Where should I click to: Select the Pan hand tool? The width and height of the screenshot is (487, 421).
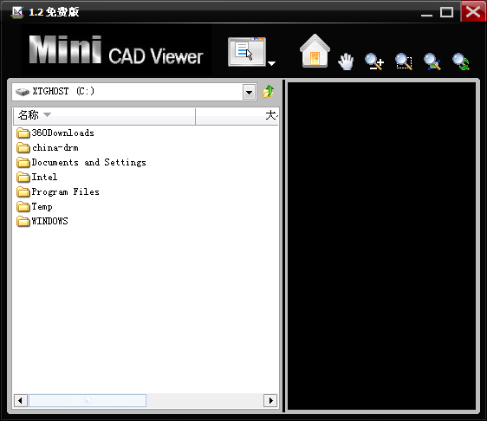[346, 62]
